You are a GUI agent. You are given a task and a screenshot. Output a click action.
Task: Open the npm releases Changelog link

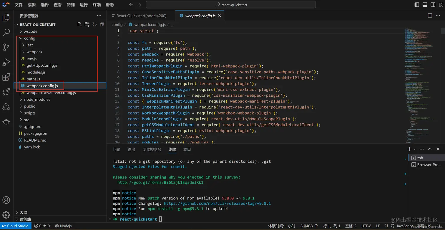[217, 203]
